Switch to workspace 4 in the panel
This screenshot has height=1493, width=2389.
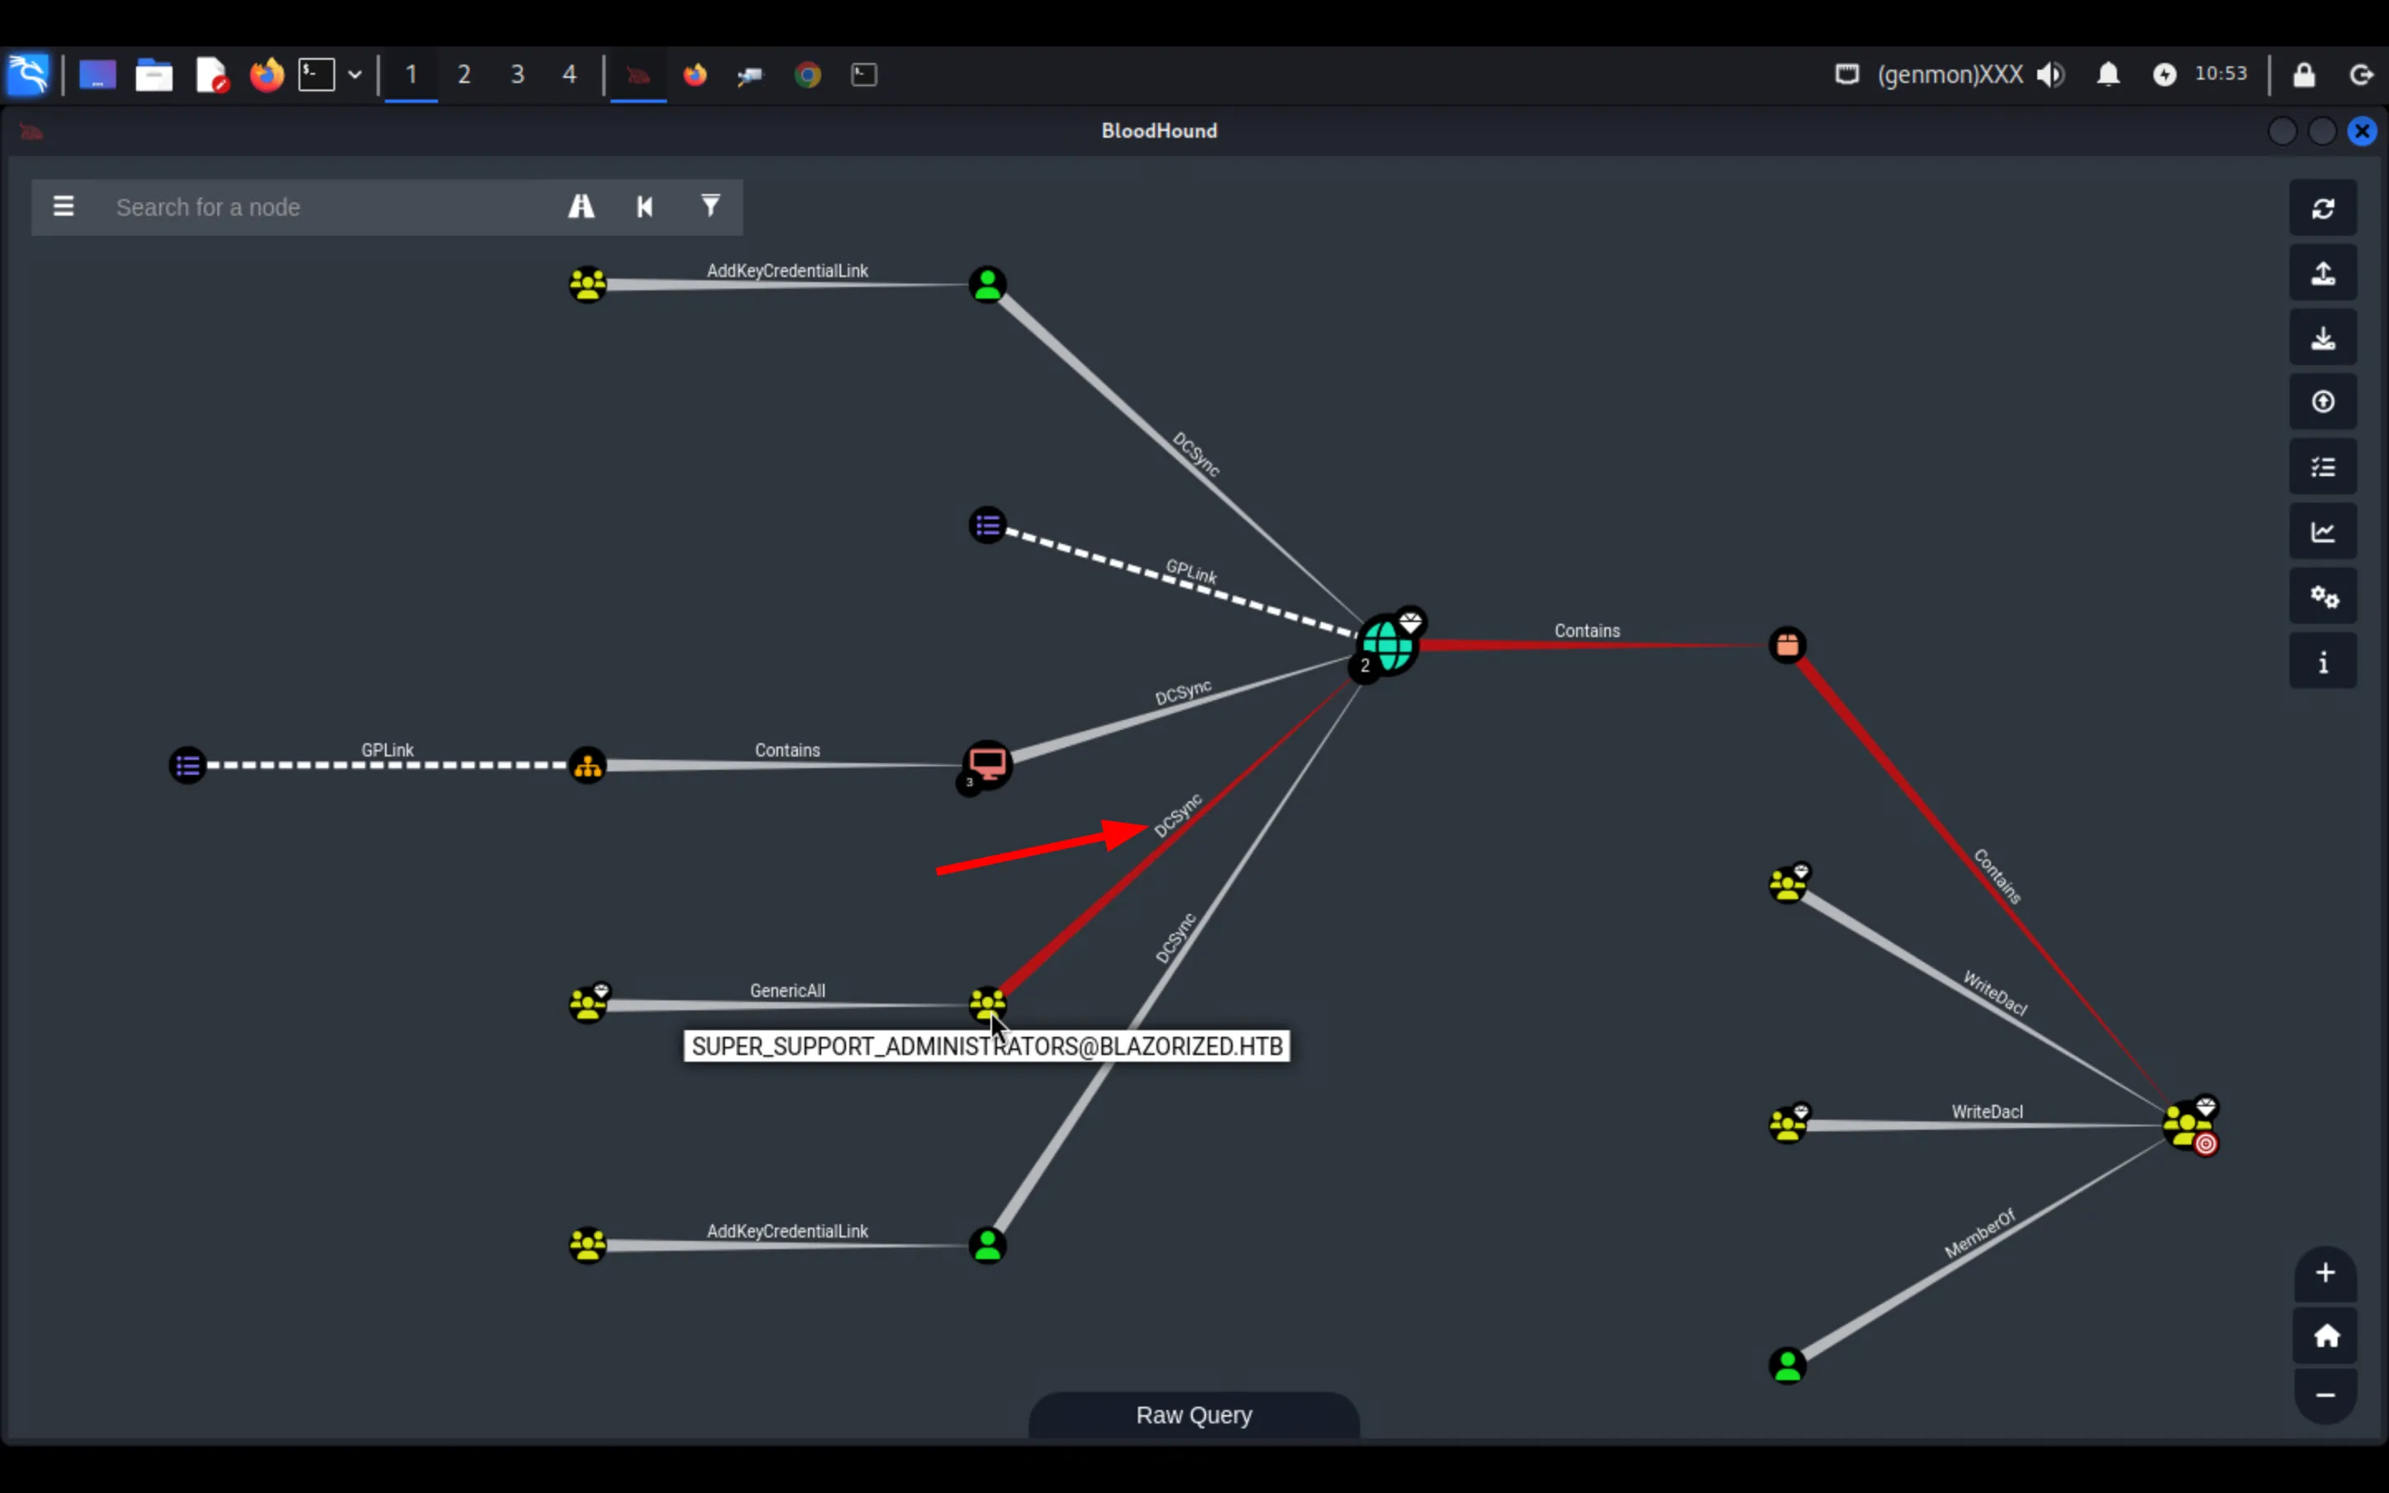570,74
